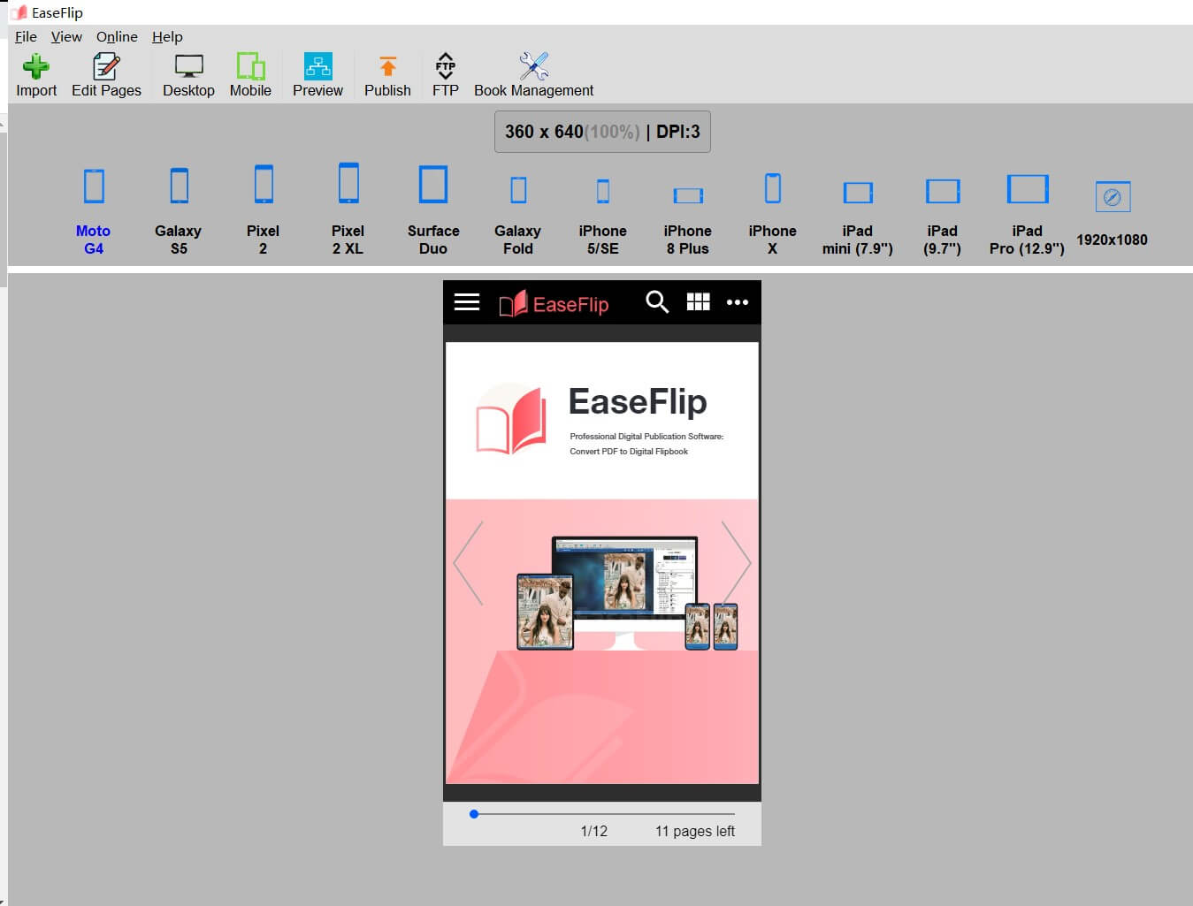Viewport: 1193px width, 906px height.
Task: Click the search magnifier in flipbook header
Action: point(656,302)
